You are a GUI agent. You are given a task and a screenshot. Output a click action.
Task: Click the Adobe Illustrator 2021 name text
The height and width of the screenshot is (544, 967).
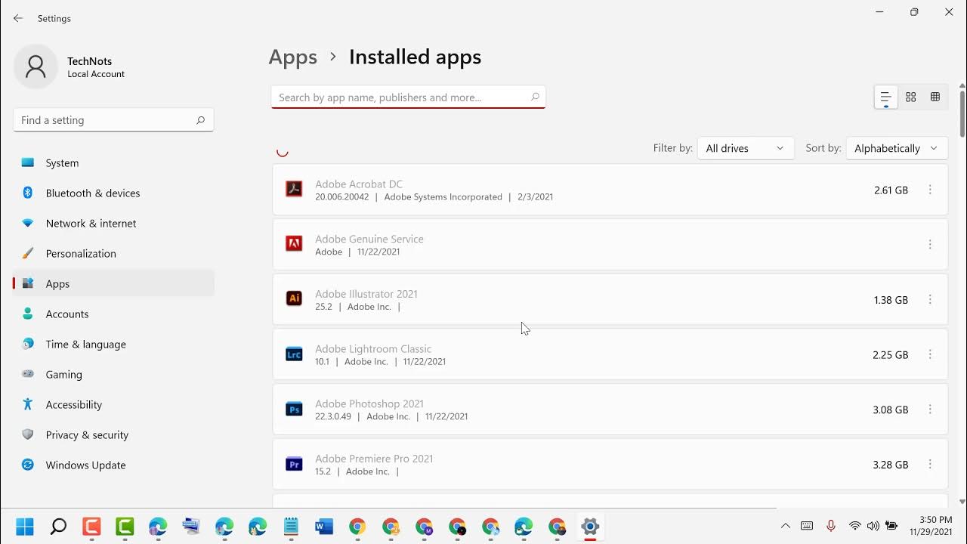tap(366, 294)
